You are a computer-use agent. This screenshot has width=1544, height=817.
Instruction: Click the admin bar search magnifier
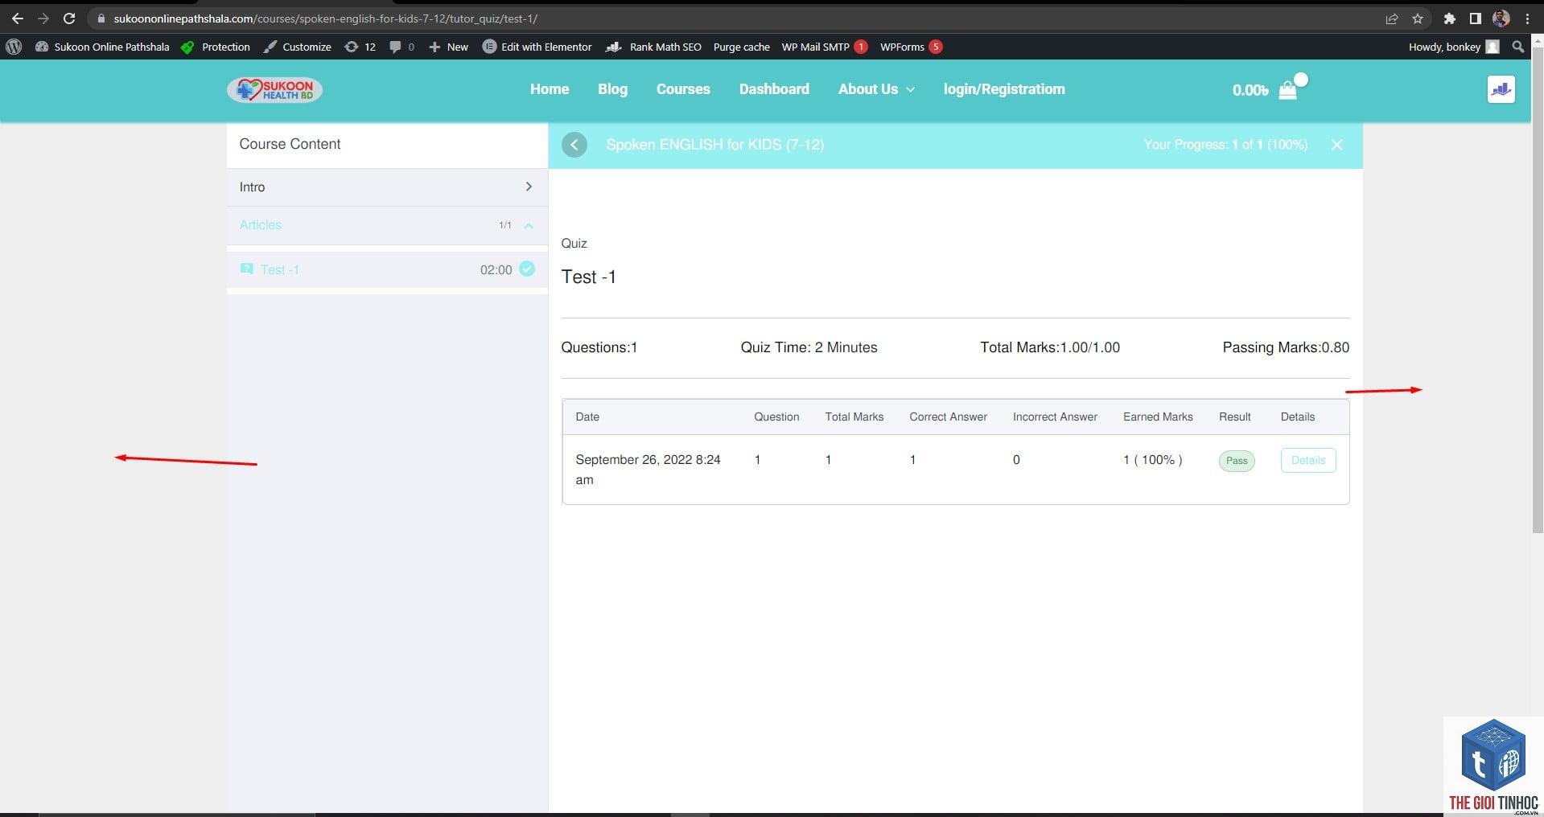click(x=1517, y=47)
